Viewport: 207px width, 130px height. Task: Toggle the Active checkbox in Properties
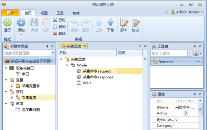[186, 113]
